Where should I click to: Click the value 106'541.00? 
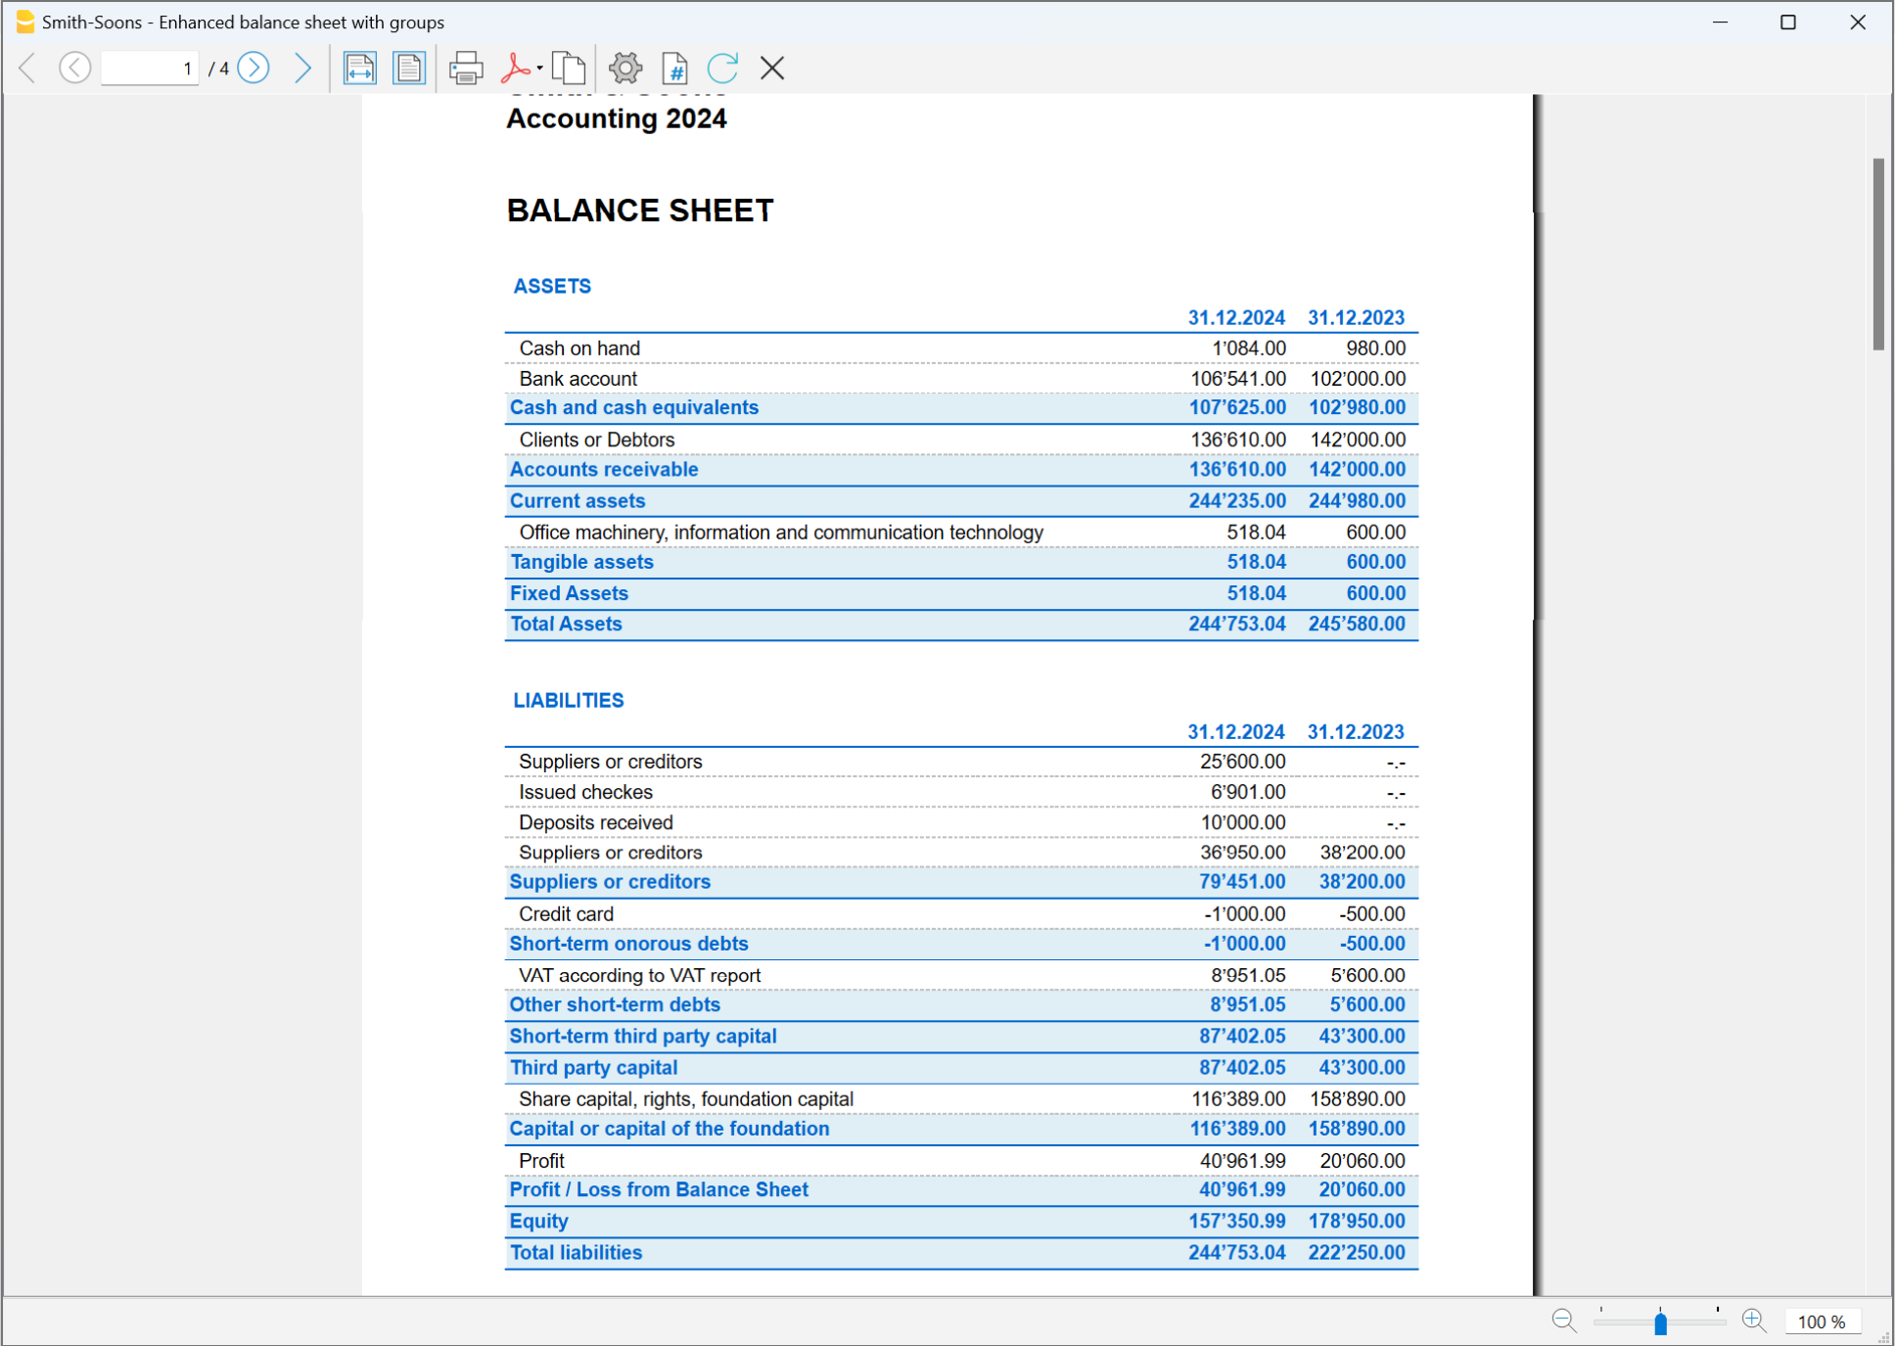coord(1238,379)
